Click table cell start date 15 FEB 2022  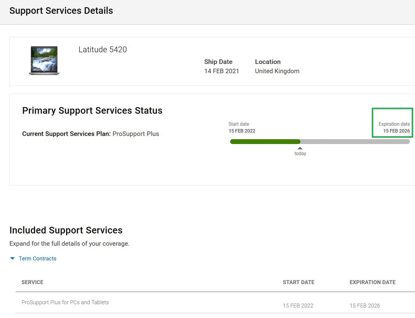pos(298,306)
